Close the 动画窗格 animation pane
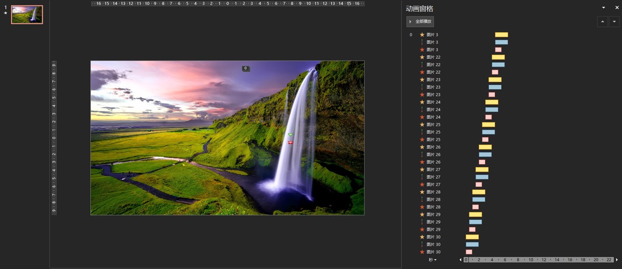The image size is (622, 269). pos(617,8)
